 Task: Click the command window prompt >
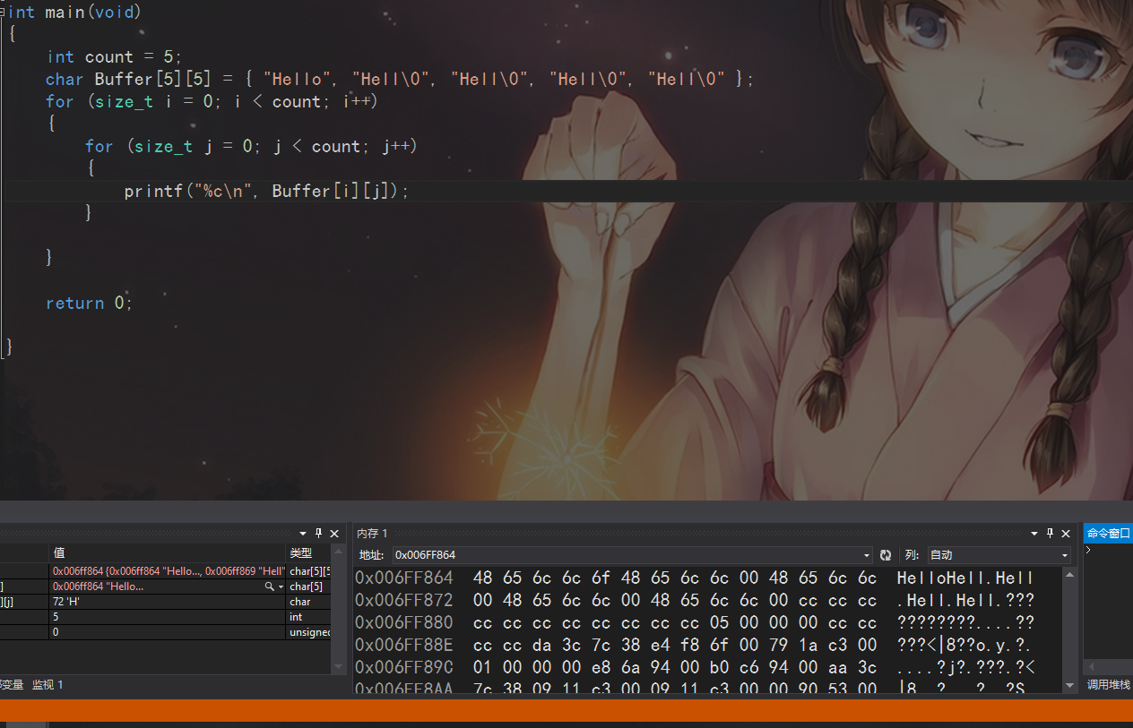point(1088,550)
